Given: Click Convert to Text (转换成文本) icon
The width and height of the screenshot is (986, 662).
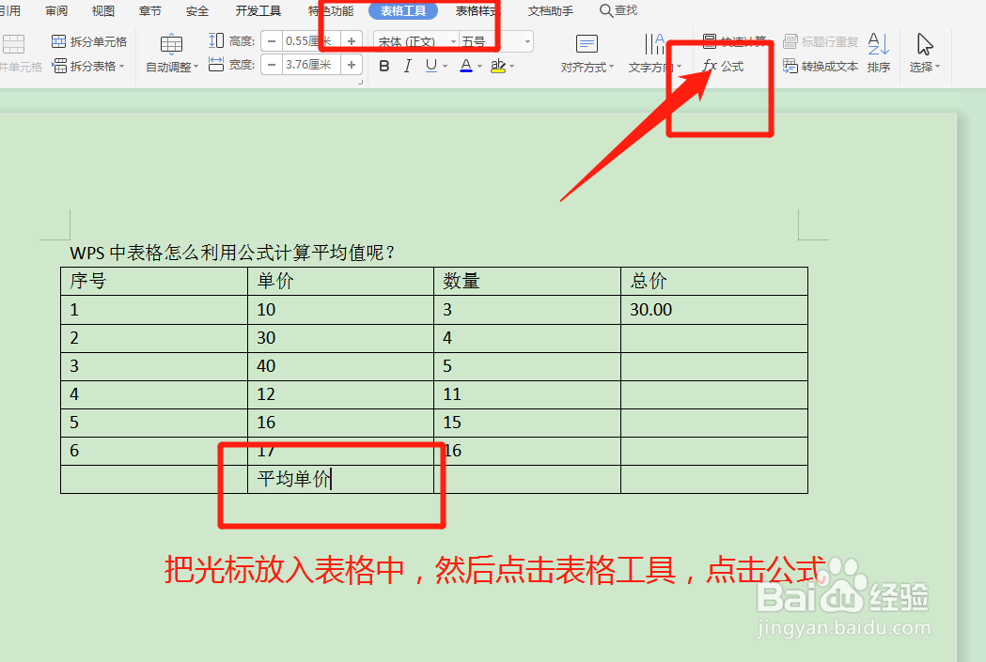Looking at the screenshot, I should click(x=790, y=66).
